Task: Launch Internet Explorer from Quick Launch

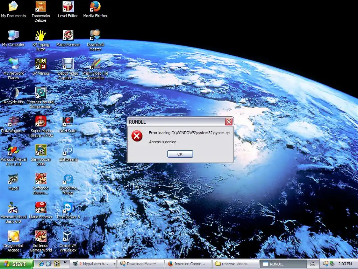Action: (41, 264)
